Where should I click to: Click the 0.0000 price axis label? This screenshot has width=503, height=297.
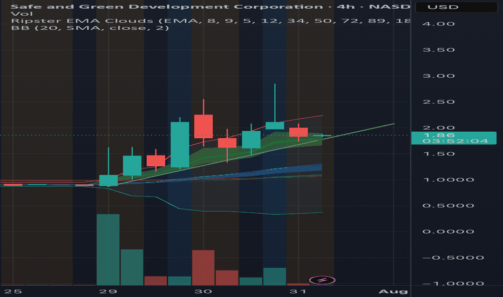pyautogui.click(x=448, y=232)
